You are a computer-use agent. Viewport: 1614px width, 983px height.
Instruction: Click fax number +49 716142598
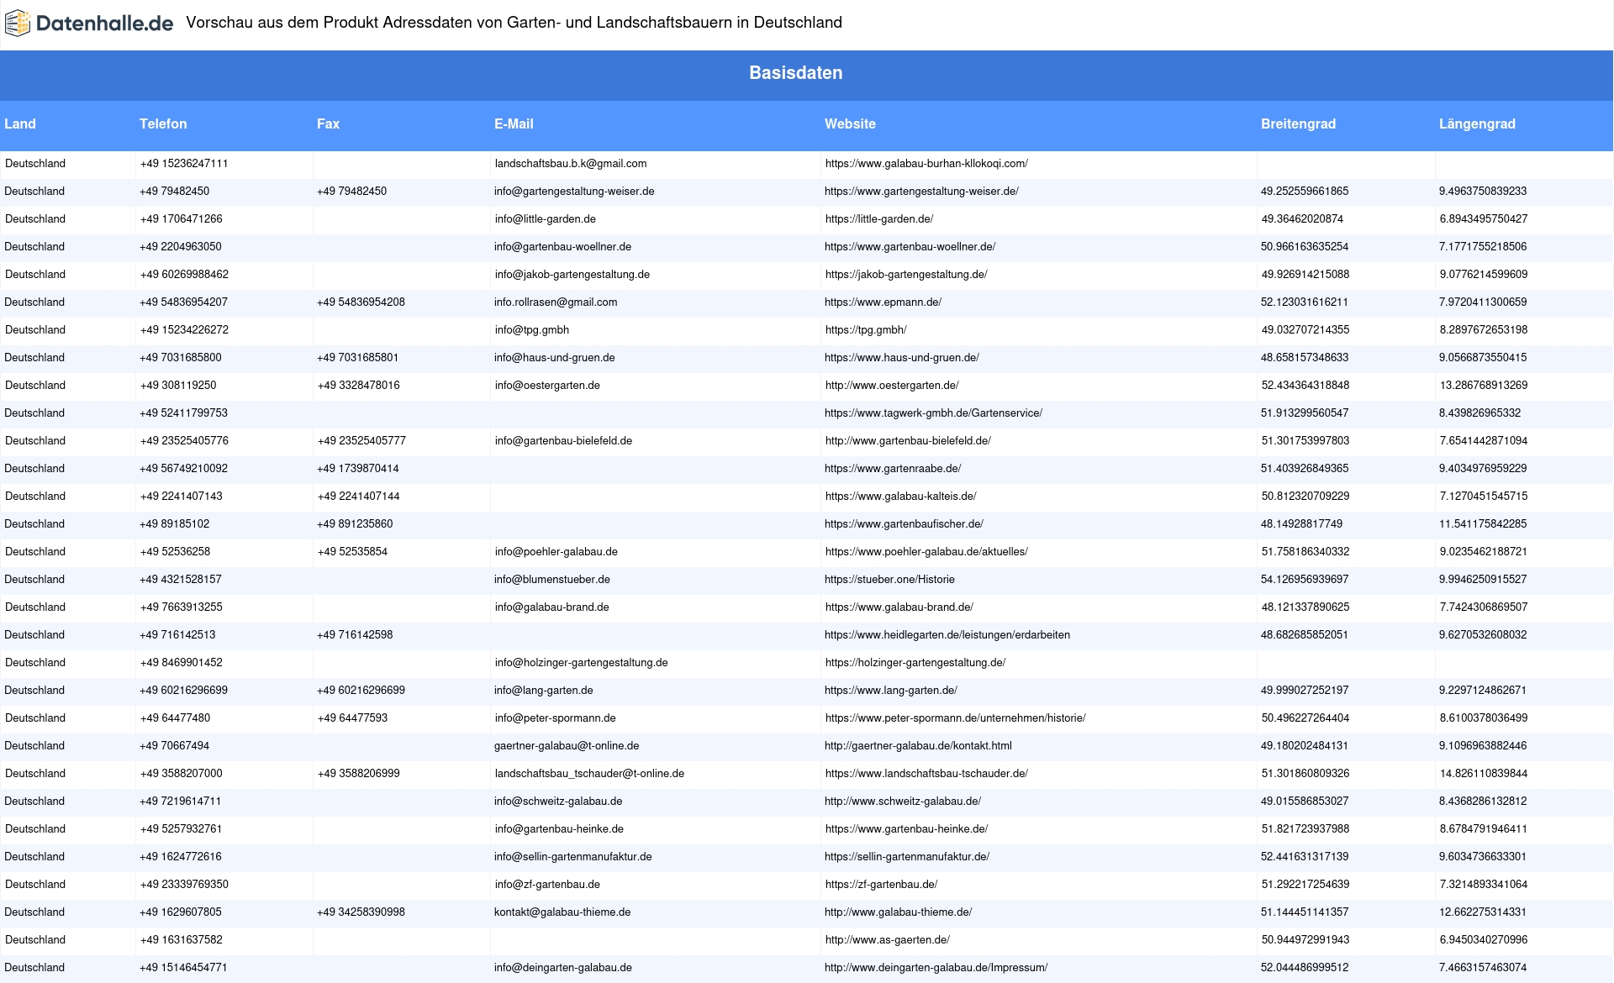355,635
